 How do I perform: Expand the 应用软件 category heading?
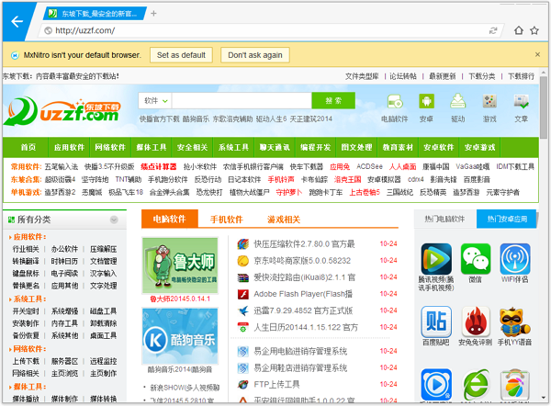click(28, 237)
